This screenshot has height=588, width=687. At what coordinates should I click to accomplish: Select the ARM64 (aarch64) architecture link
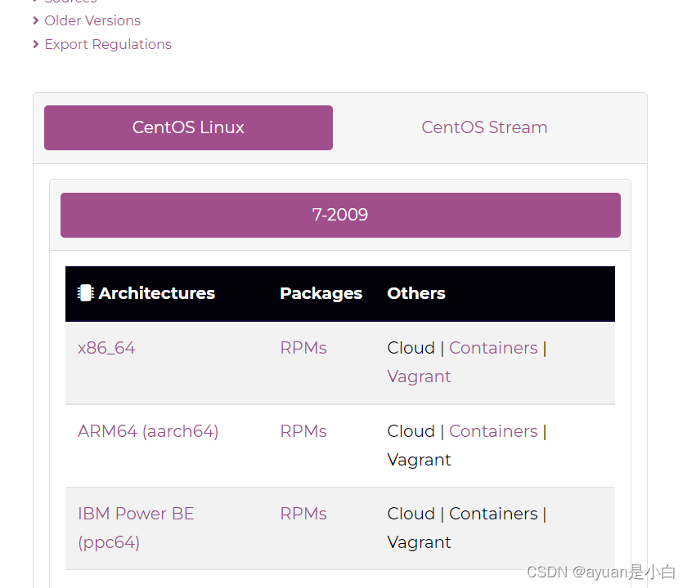(148, 430)
